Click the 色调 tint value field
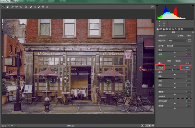This screenshot has height=128, width=195. pos(188,54)
